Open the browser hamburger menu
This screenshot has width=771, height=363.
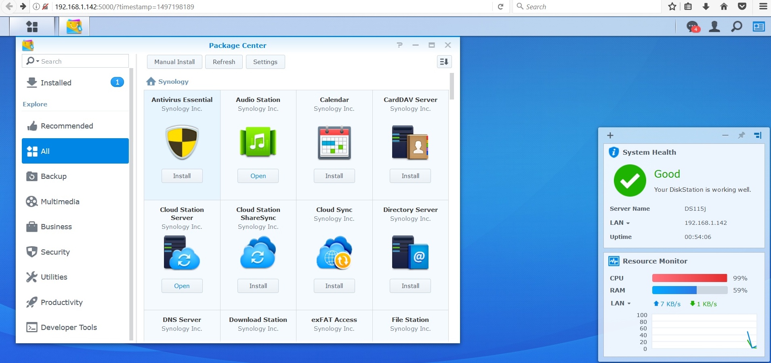(763, 6)
